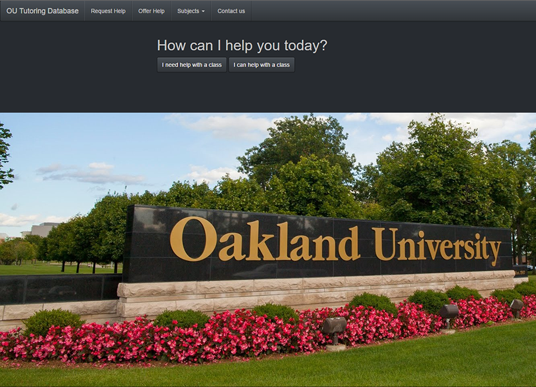
Task: Click the word 'Oakland' on the sign
Action: click(x=265, y=239)
